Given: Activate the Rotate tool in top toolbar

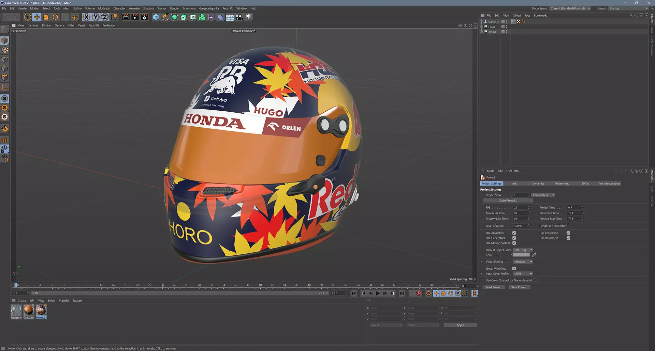Looking at the screenshot, I should pyautogui.click(x=55, y=17).
